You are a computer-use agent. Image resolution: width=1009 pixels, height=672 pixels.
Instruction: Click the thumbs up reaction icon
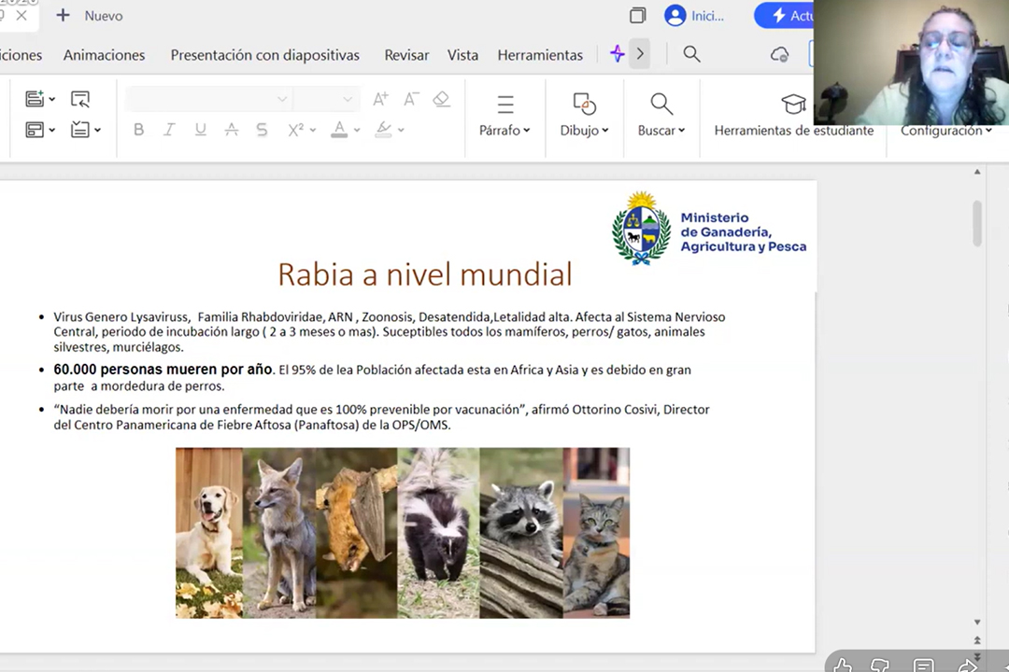pos(842,665)
